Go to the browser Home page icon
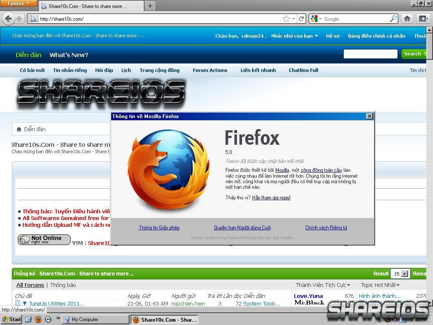This screenshot has width=433, height=325. (x=407, y=19)
